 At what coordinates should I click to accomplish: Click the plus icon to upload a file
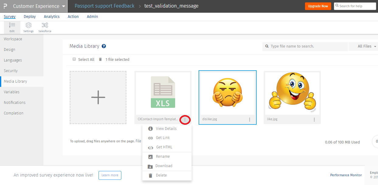point(98,97)
